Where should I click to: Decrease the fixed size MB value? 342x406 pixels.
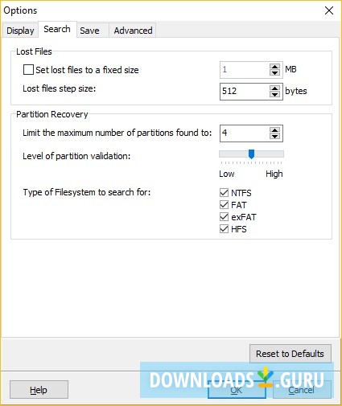point(274,72)
